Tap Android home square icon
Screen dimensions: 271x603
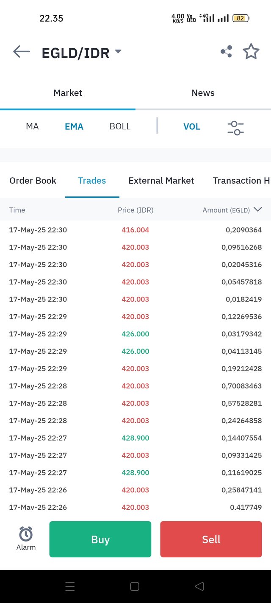[135, 586]
